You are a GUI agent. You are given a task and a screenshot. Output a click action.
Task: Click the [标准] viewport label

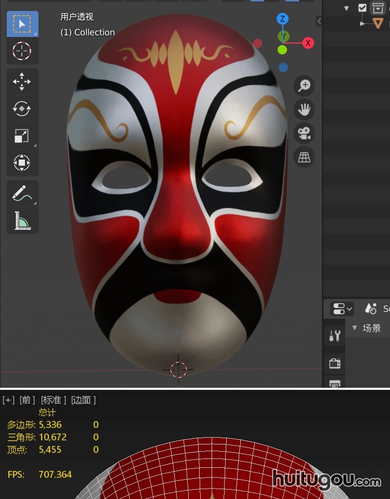tap(53, 400)
